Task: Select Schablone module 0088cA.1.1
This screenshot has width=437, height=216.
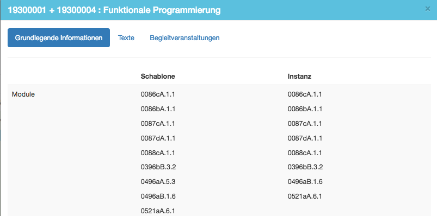Action: pos(158,153)
